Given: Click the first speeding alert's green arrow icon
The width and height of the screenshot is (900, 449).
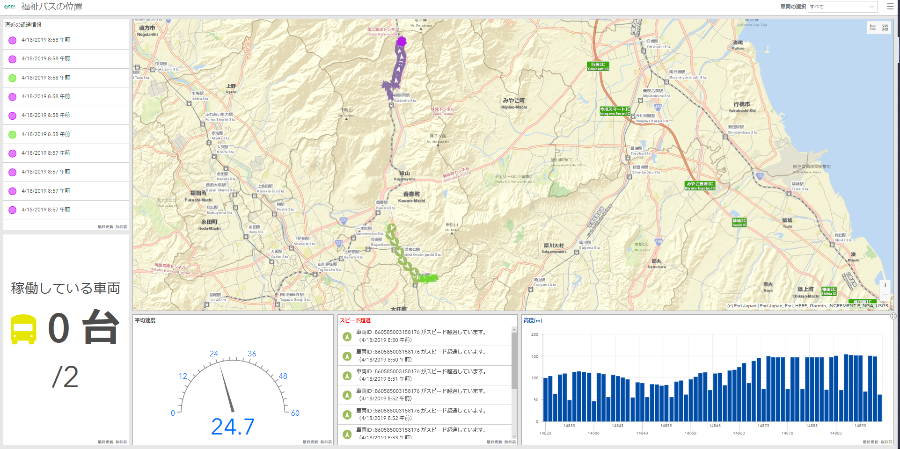Looking at the screenshot, I should coord(347,336).
